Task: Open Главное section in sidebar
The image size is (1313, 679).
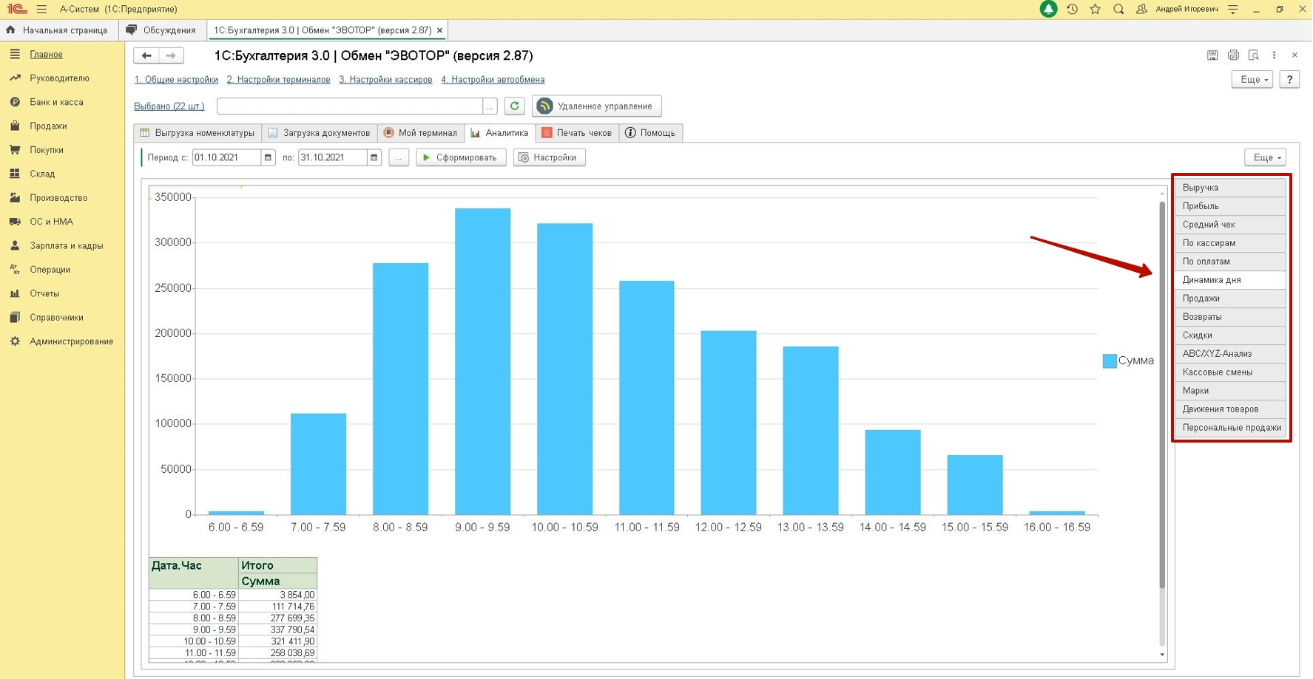Action: 46,55
